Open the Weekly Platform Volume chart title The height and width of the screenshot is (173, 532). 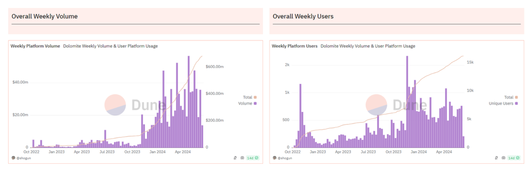(35, 46)
